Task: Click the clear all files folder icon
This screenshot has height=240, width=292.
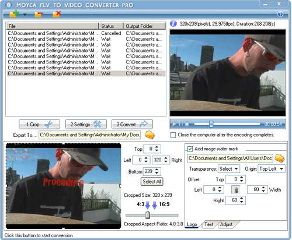Action: 57,14
